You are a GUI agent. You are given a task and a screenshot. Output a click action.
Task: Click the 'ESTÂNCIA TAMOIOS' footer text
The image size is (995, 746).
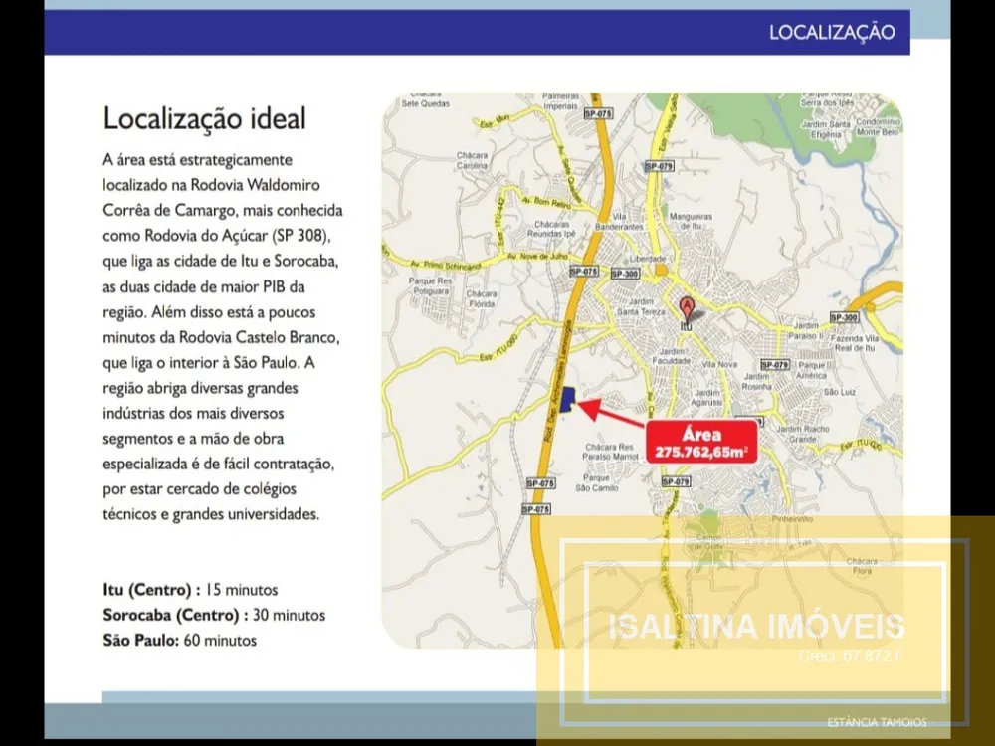877,722
